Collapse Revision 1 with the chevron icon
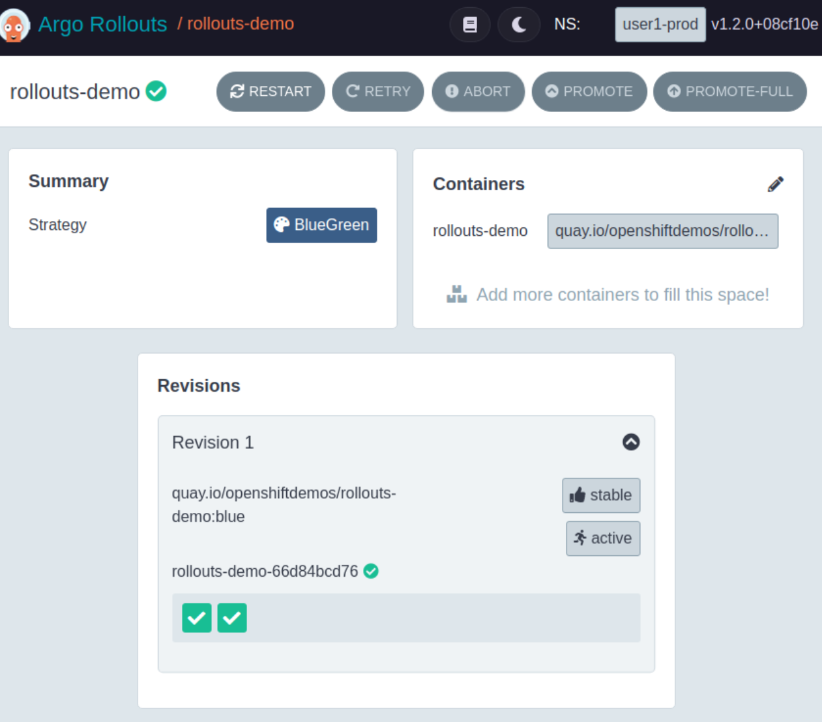This screenshot has height=722, width=822. 631,442
